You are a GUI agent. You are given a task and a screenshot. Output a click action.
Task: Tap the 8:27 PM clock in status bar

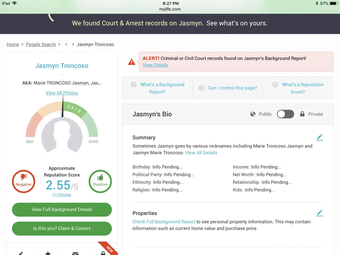171,3
